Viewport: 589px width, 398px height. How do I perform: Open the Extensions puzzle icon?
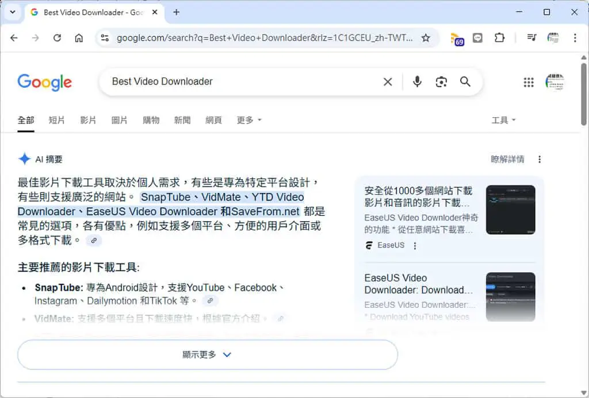click(499, 38)
